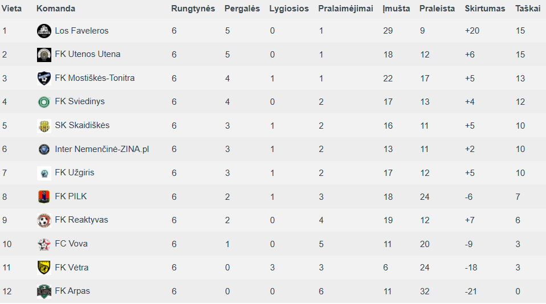Click the FK Reaktyvas football logo
The height and width of the screenshot is (304, 546).
coord(44,220)
